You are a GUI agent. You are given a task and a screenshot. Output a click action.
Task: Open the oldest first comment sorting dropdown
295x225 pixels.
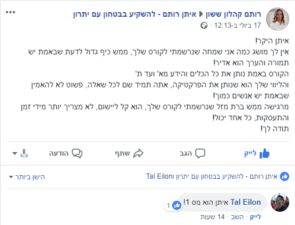point(27,177)
